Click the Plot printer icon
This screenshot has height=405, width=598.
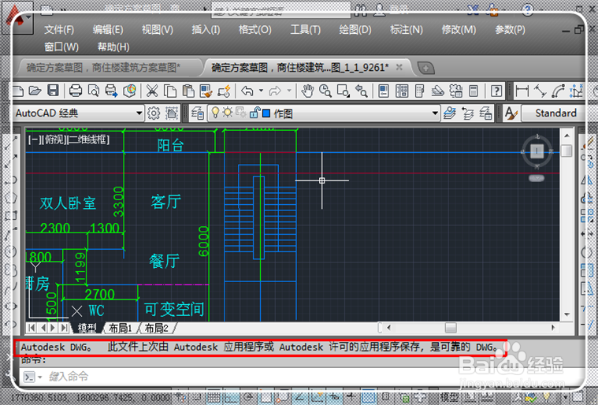coord(76,91)
